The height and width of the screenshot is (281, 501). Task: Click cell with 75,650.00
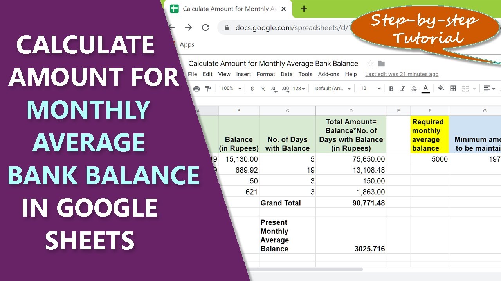(351, 159)
